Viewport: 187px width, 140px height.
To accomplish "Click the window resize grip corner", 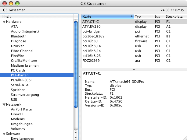I will coord(185,138).
